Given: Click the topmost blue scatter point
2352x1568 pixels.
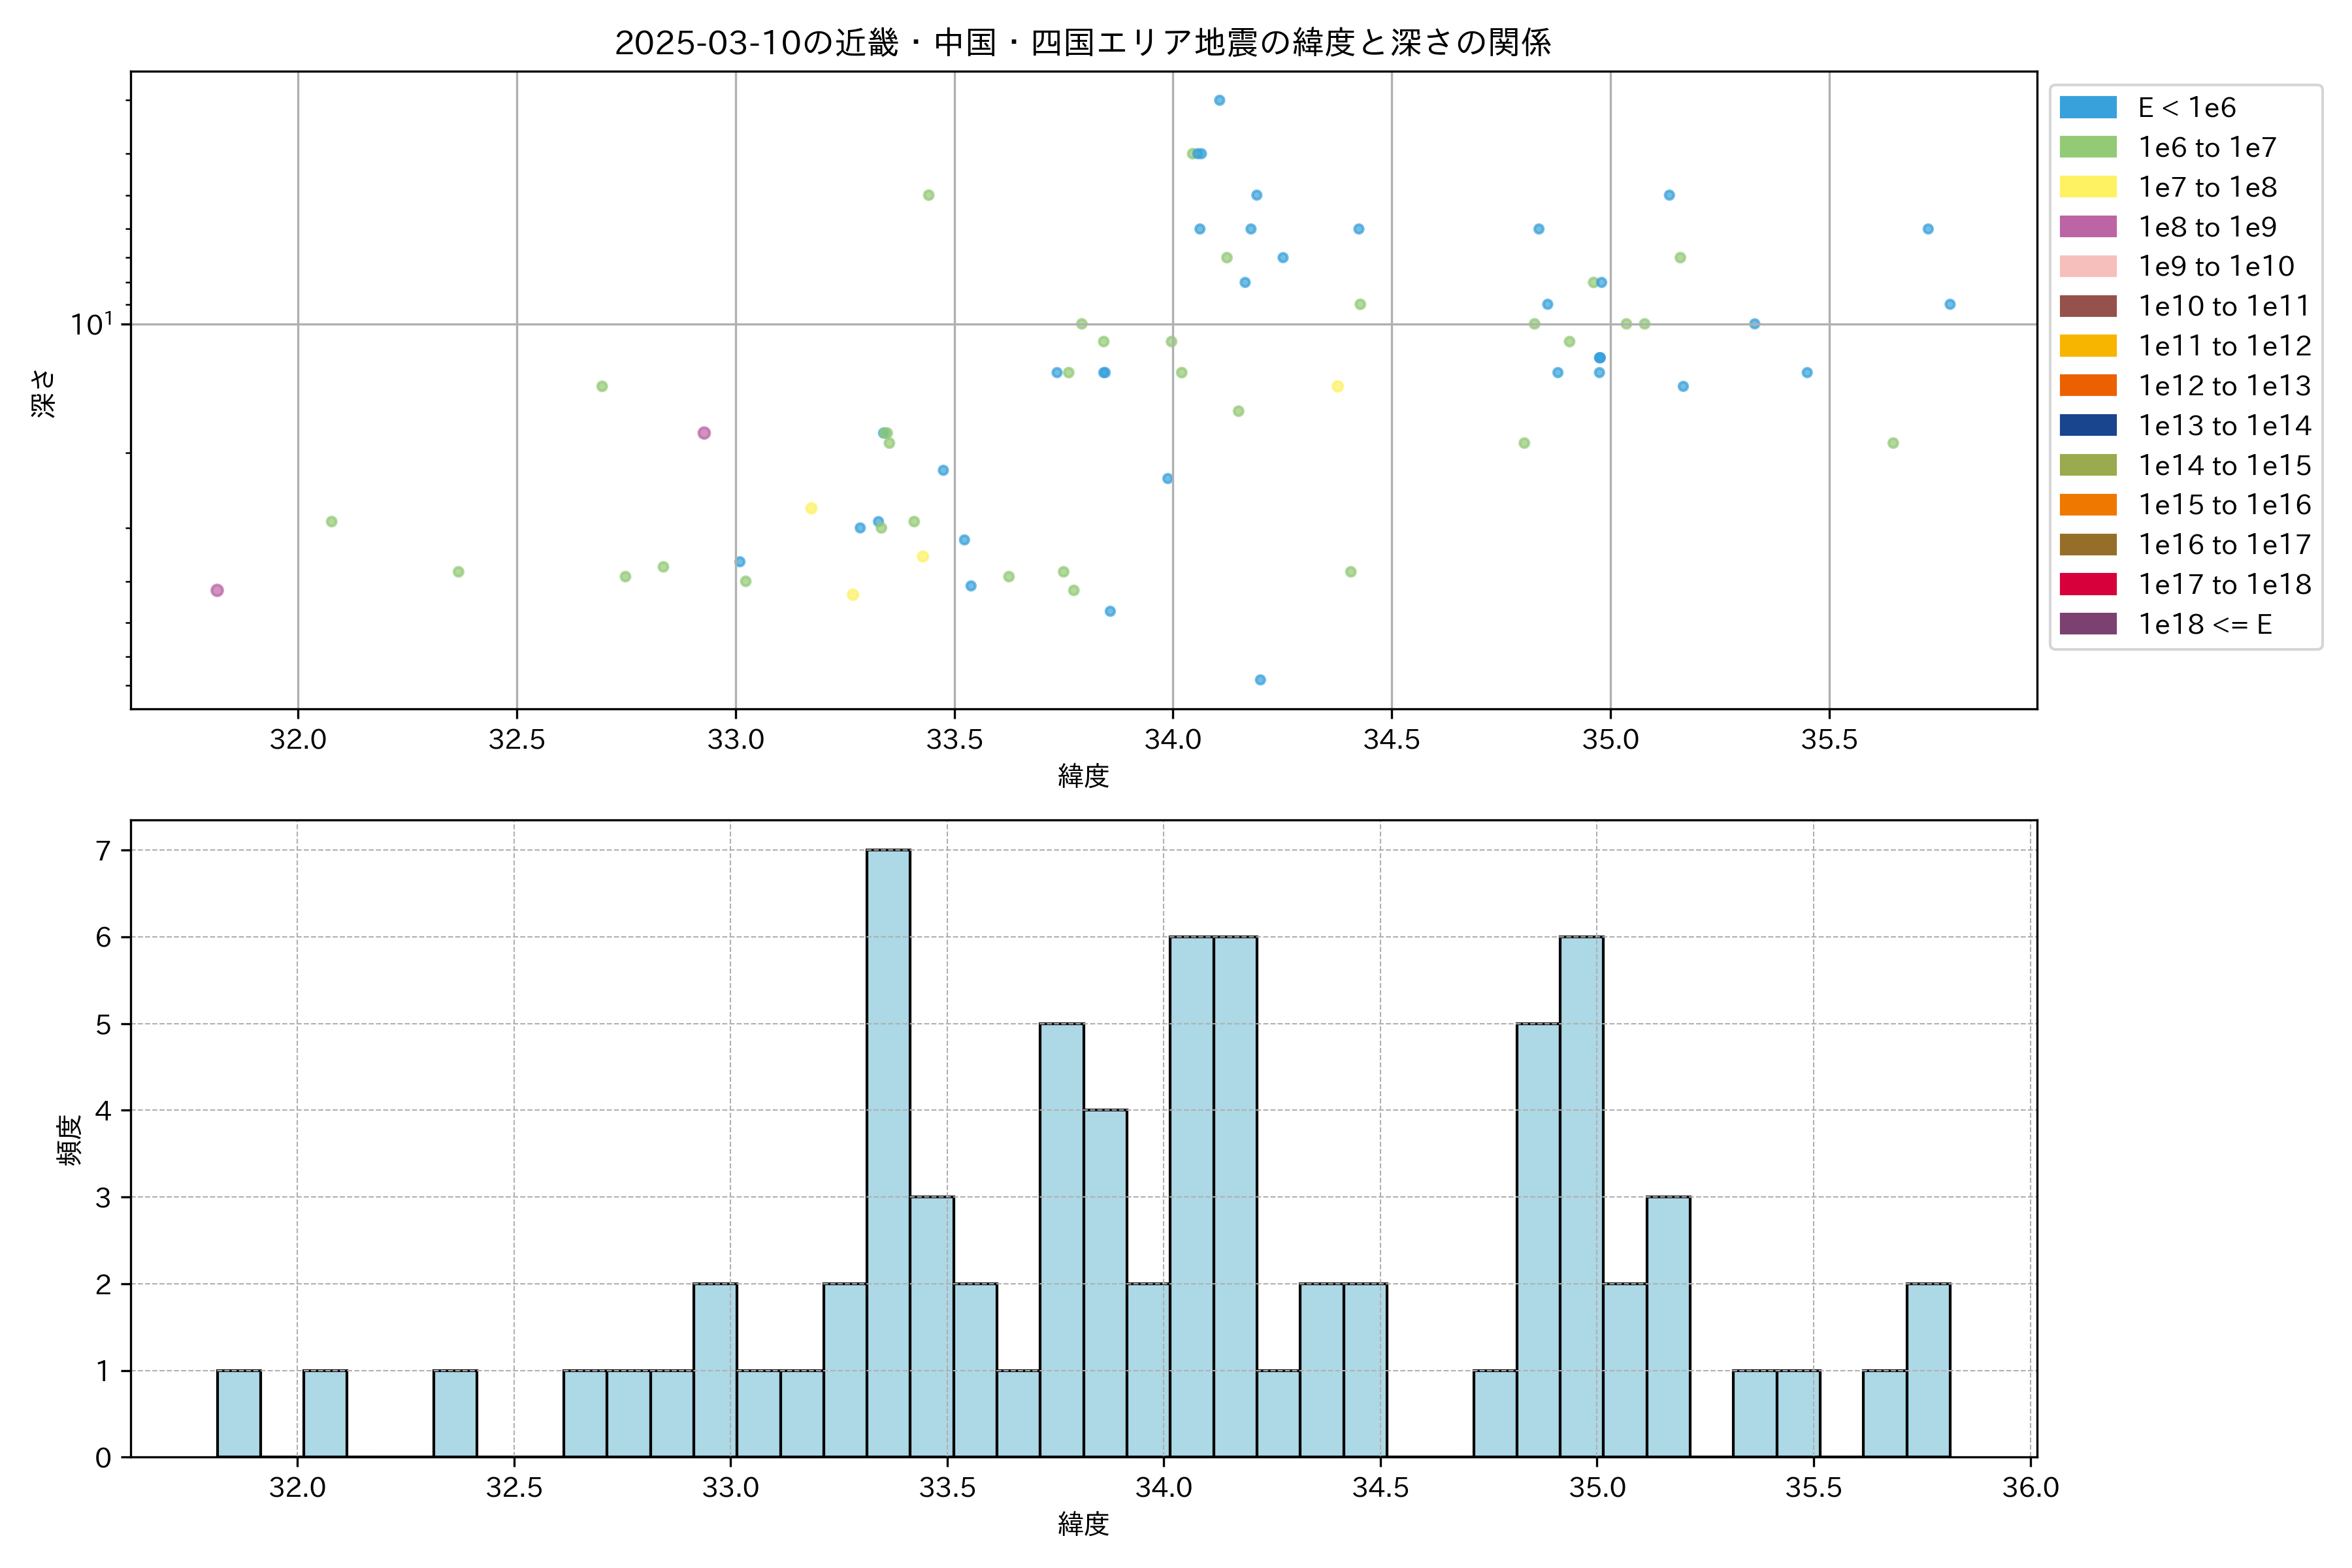Looking at the screenshot, I should coord(1219,100).
